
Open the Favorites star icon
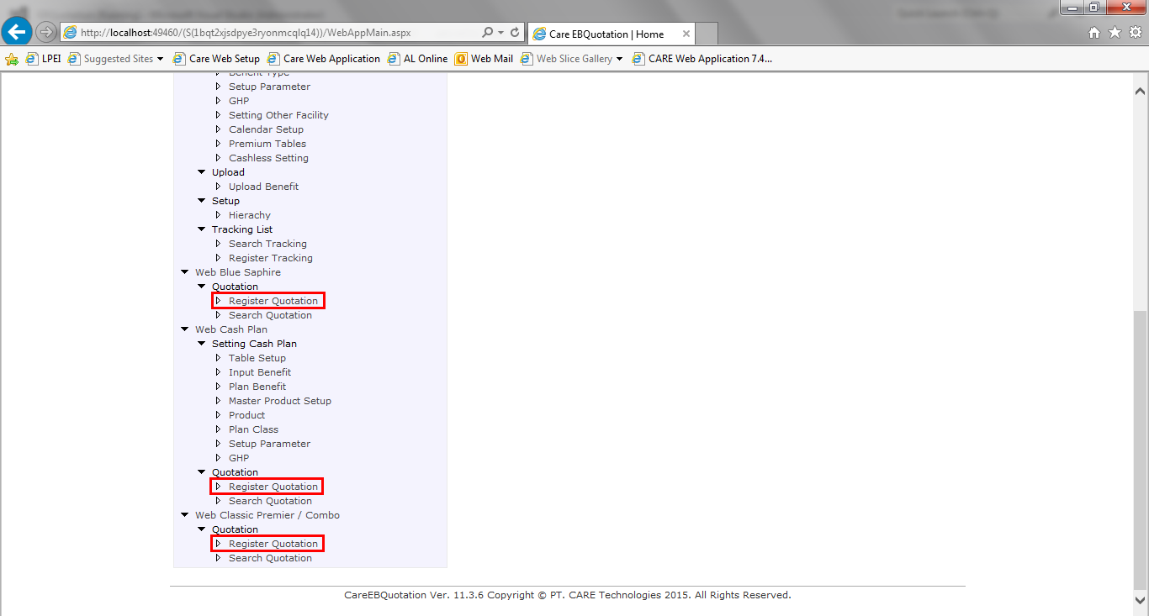1115,33
